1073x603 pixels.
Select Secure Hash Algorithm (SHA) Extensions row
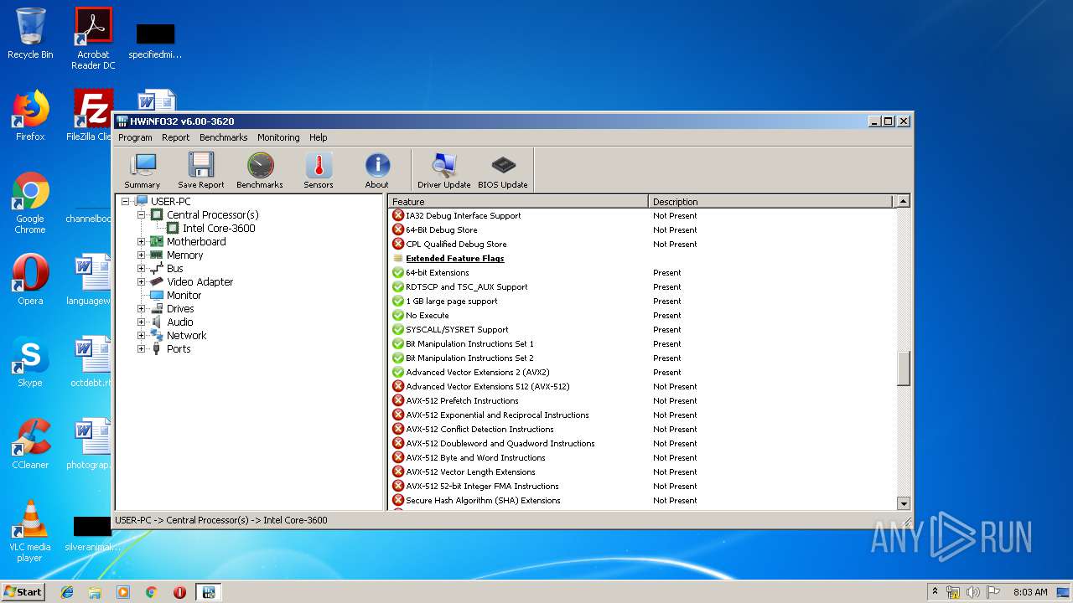[x=642, y=500]
